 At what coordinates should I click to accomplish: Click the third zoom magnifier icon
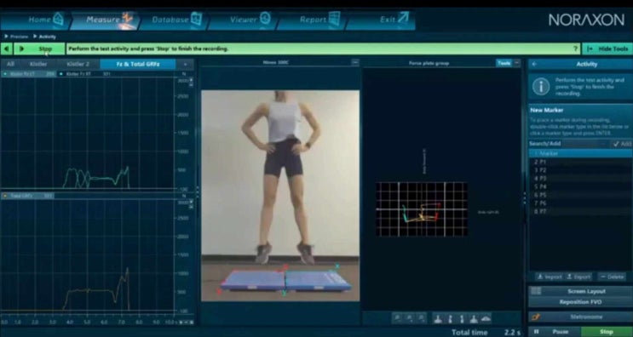point(421,318)
